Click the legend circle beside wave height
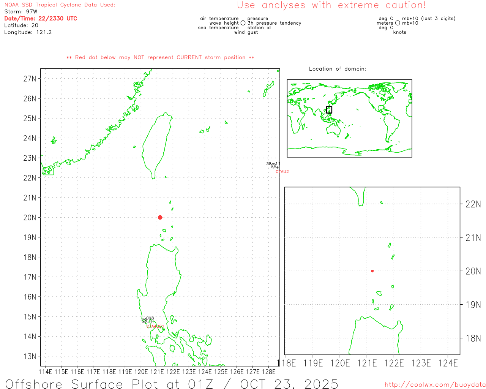 point(243,23)
